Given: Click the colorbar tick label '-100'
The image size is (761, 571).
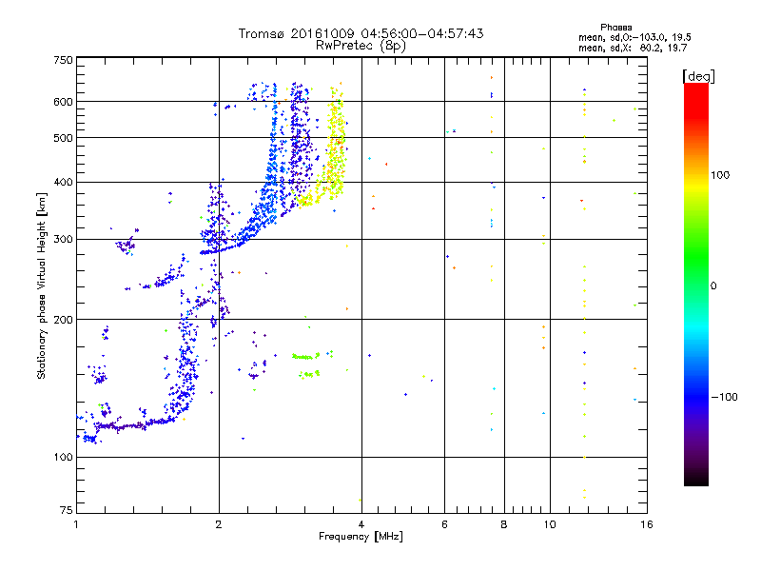Looking at the screenshot, I should (724, 397).
